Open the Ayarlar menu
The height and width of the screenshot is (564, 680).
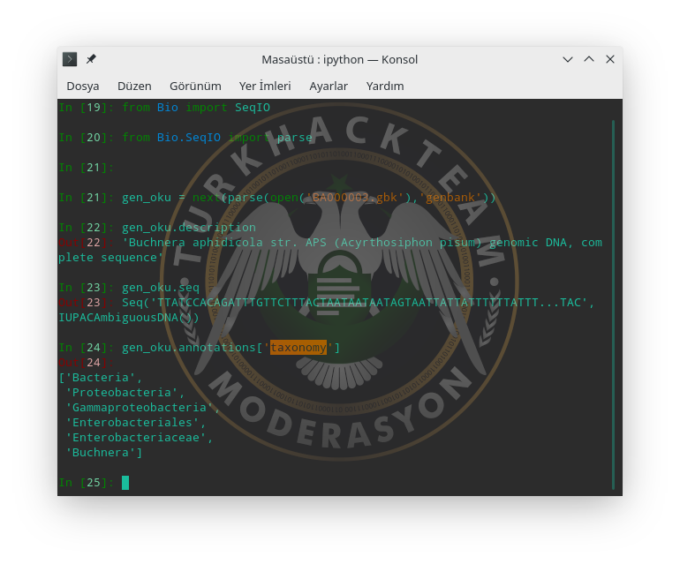[x=329, y=86]
